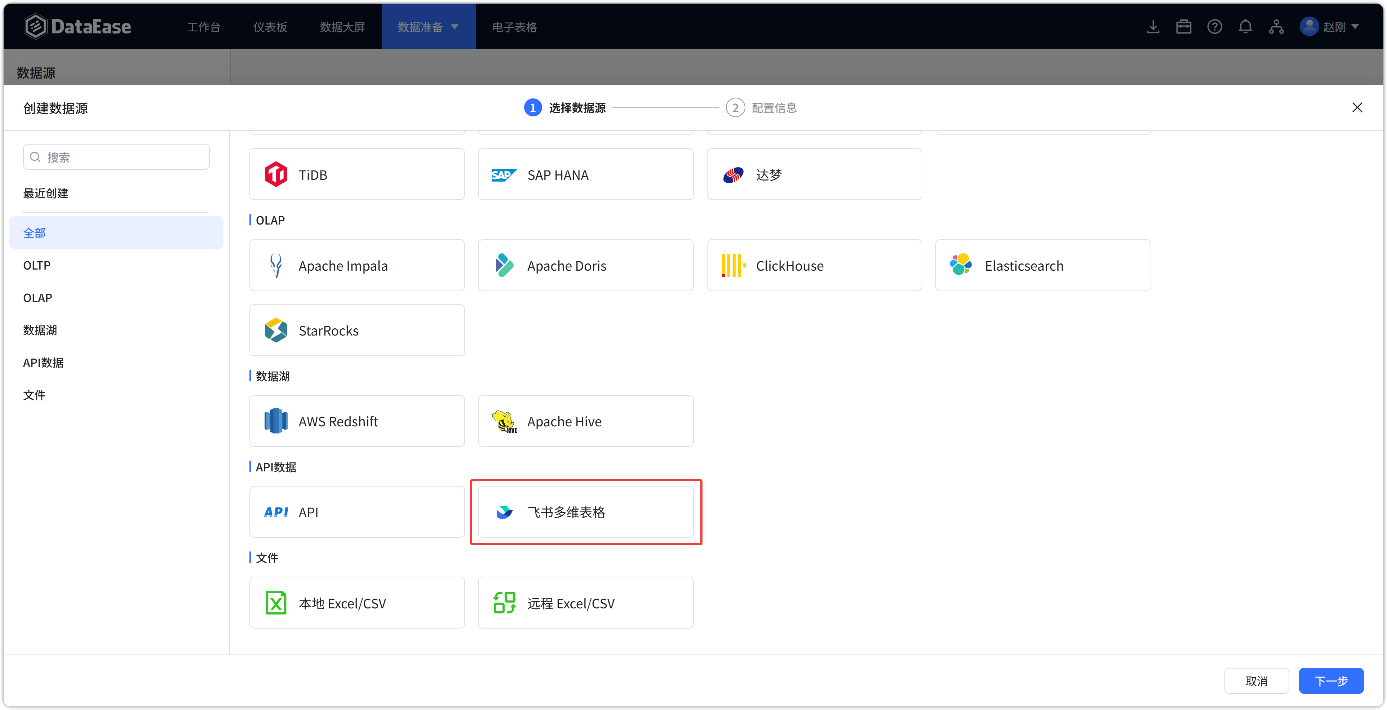Viewport: 1387px width, 710px height.
Task: Select OLAP category in sidebar
Action: [x=116, y=297]
